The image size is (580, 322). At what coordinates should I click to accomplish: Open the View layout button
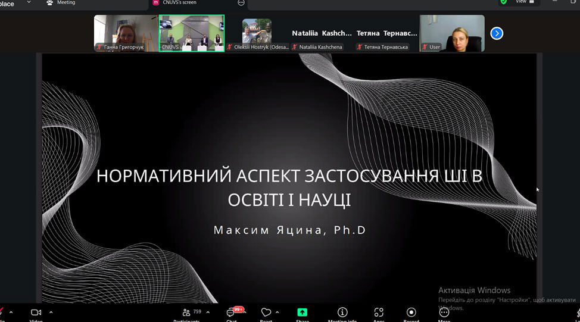coord(524,2)
